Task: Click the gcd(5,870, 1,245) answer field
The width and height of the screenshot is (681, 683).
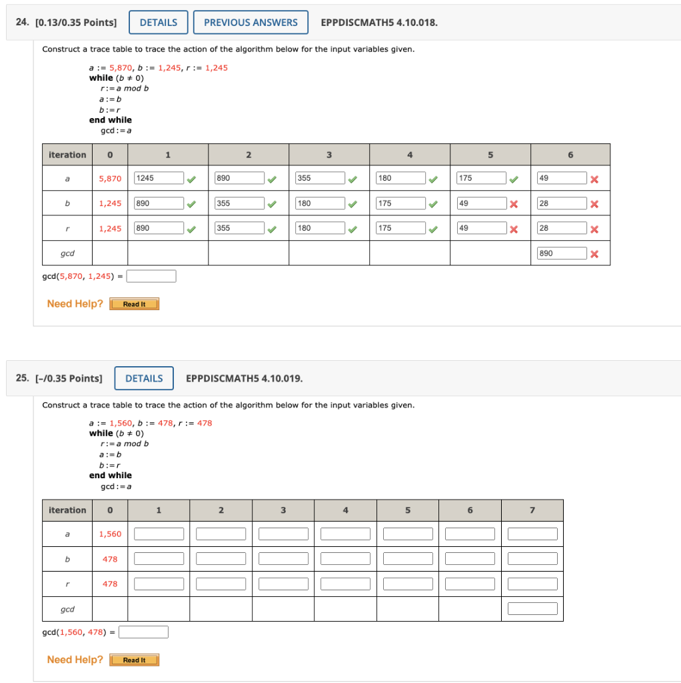Action: tap(151, 275)
